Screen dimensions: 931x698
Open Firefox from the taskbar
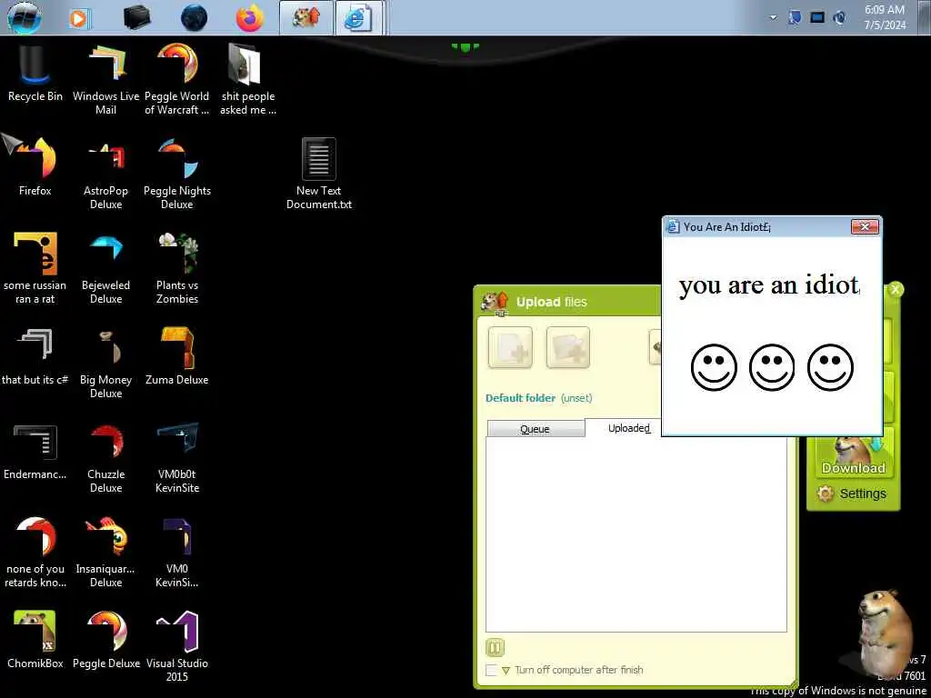click(250, 18)
